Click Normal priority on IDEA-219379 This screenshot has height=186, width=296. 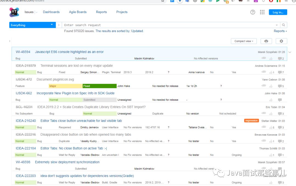pos(25,72)
